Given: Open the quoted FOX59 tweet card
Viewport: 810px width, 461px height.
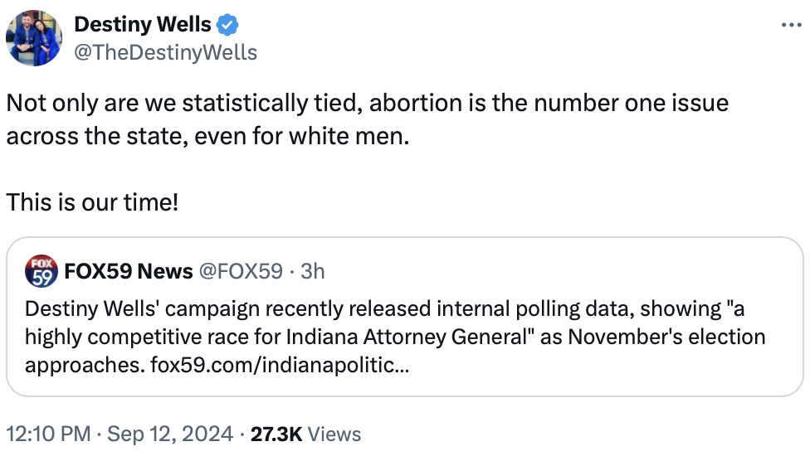Looking at the screenshot, I should tap(404, 317).
